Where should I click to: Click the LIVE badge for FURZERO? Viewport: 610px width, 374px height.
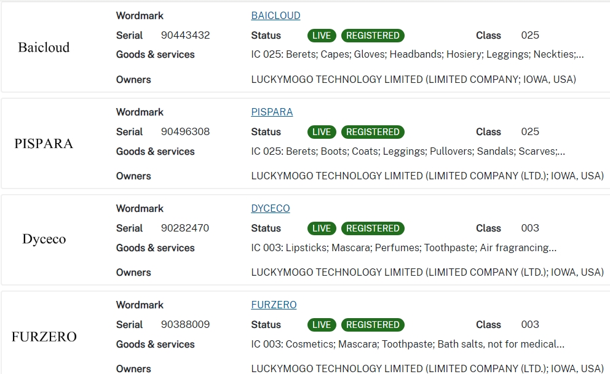click(321, 324)
